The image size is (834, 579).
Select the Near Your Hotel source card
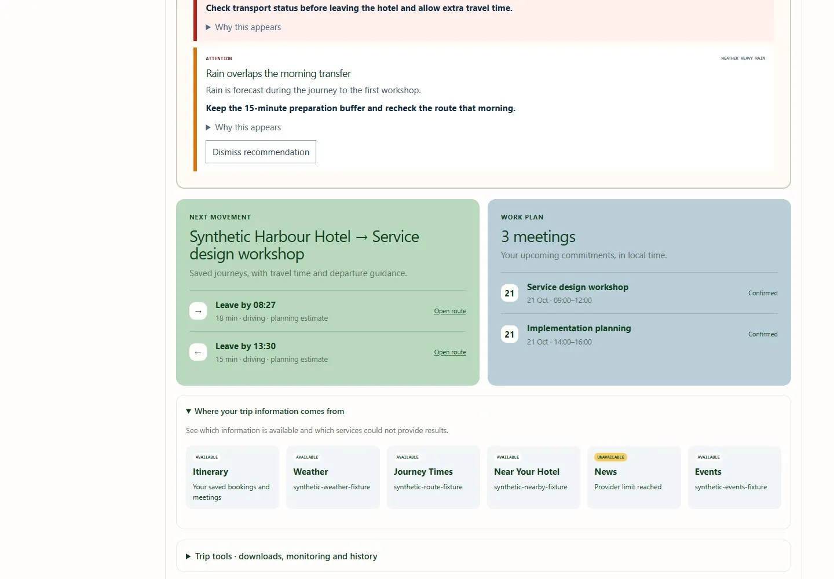[x=533, y=477]
